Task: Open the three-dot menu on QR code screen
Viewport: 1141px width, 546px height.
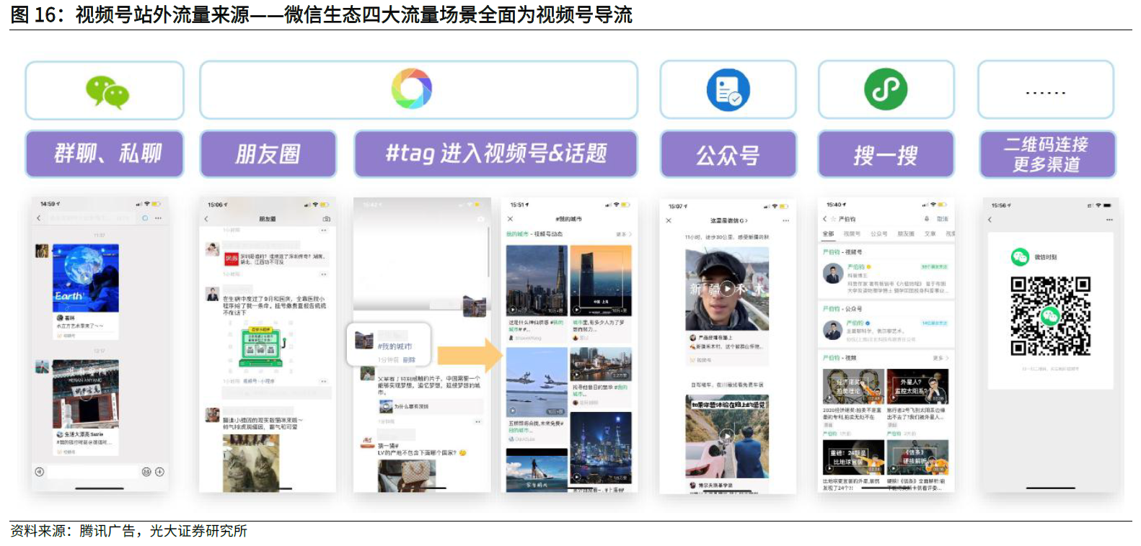Action: [1109, 220]
